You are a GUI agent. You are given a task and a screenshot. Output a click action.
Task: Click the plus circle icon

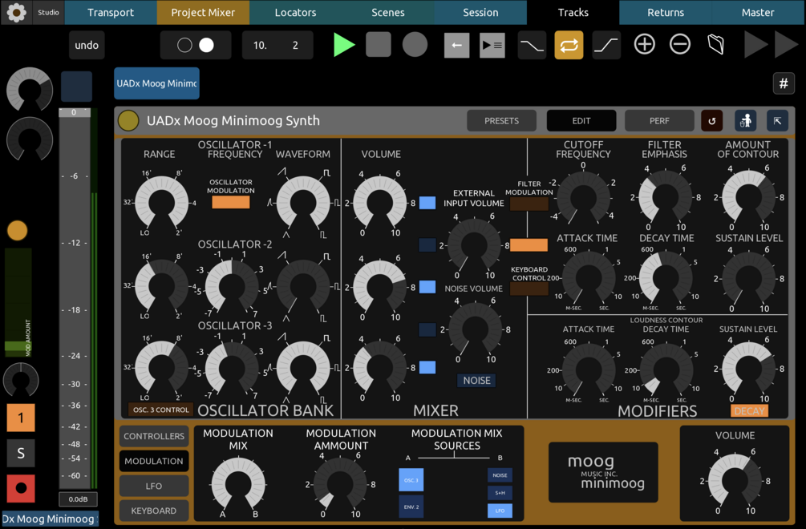(644, 45)
